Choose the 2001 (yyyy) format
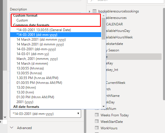 coord(25,102)
